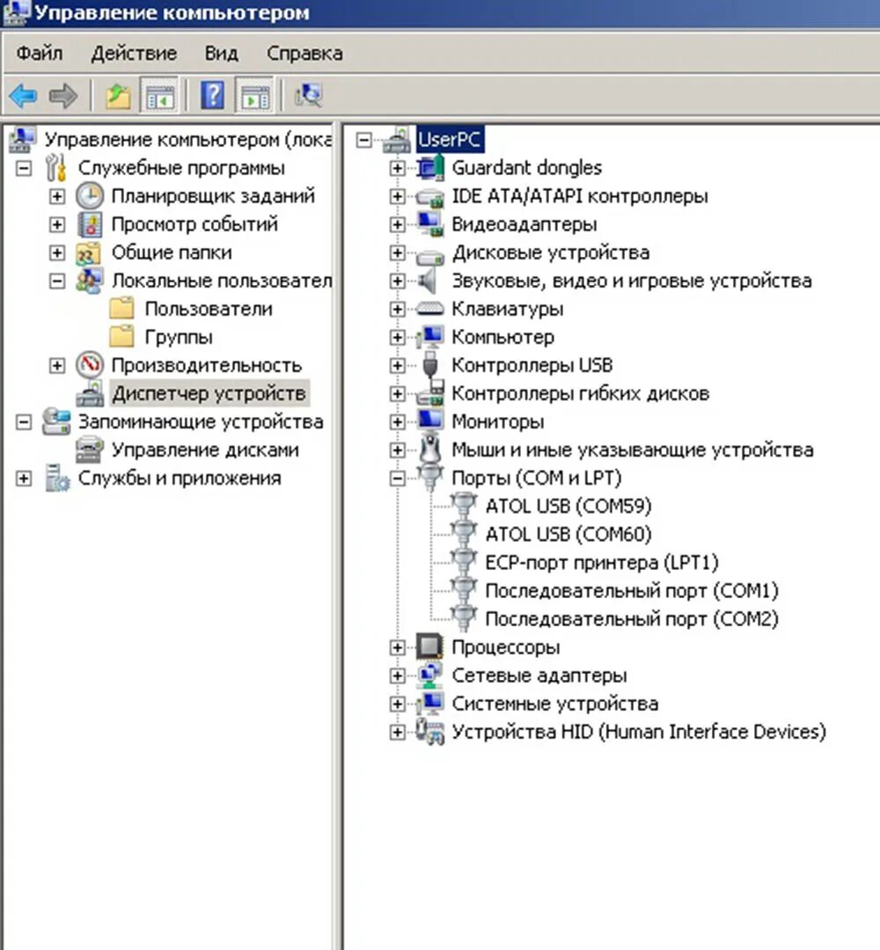This screenshot has width=880, height=950.
Task: Click the Back arrow toolbar icon
Action: (23, 96)
